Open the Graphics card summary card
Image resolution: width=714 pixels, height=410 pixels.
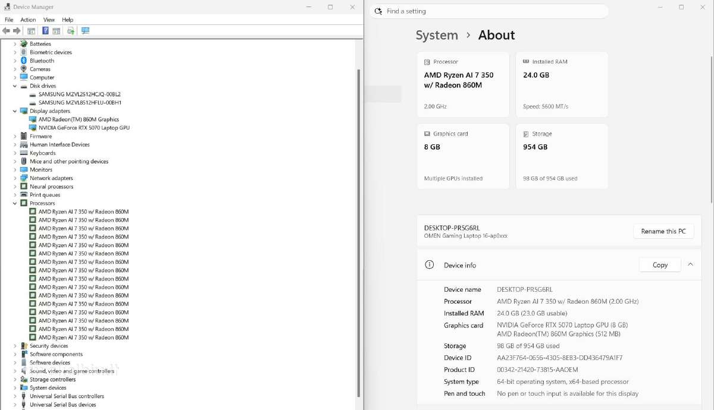pyautogui.click(x=463, y=156)
